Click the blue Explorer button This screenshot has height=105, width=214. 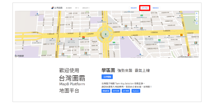pos(136,91)
